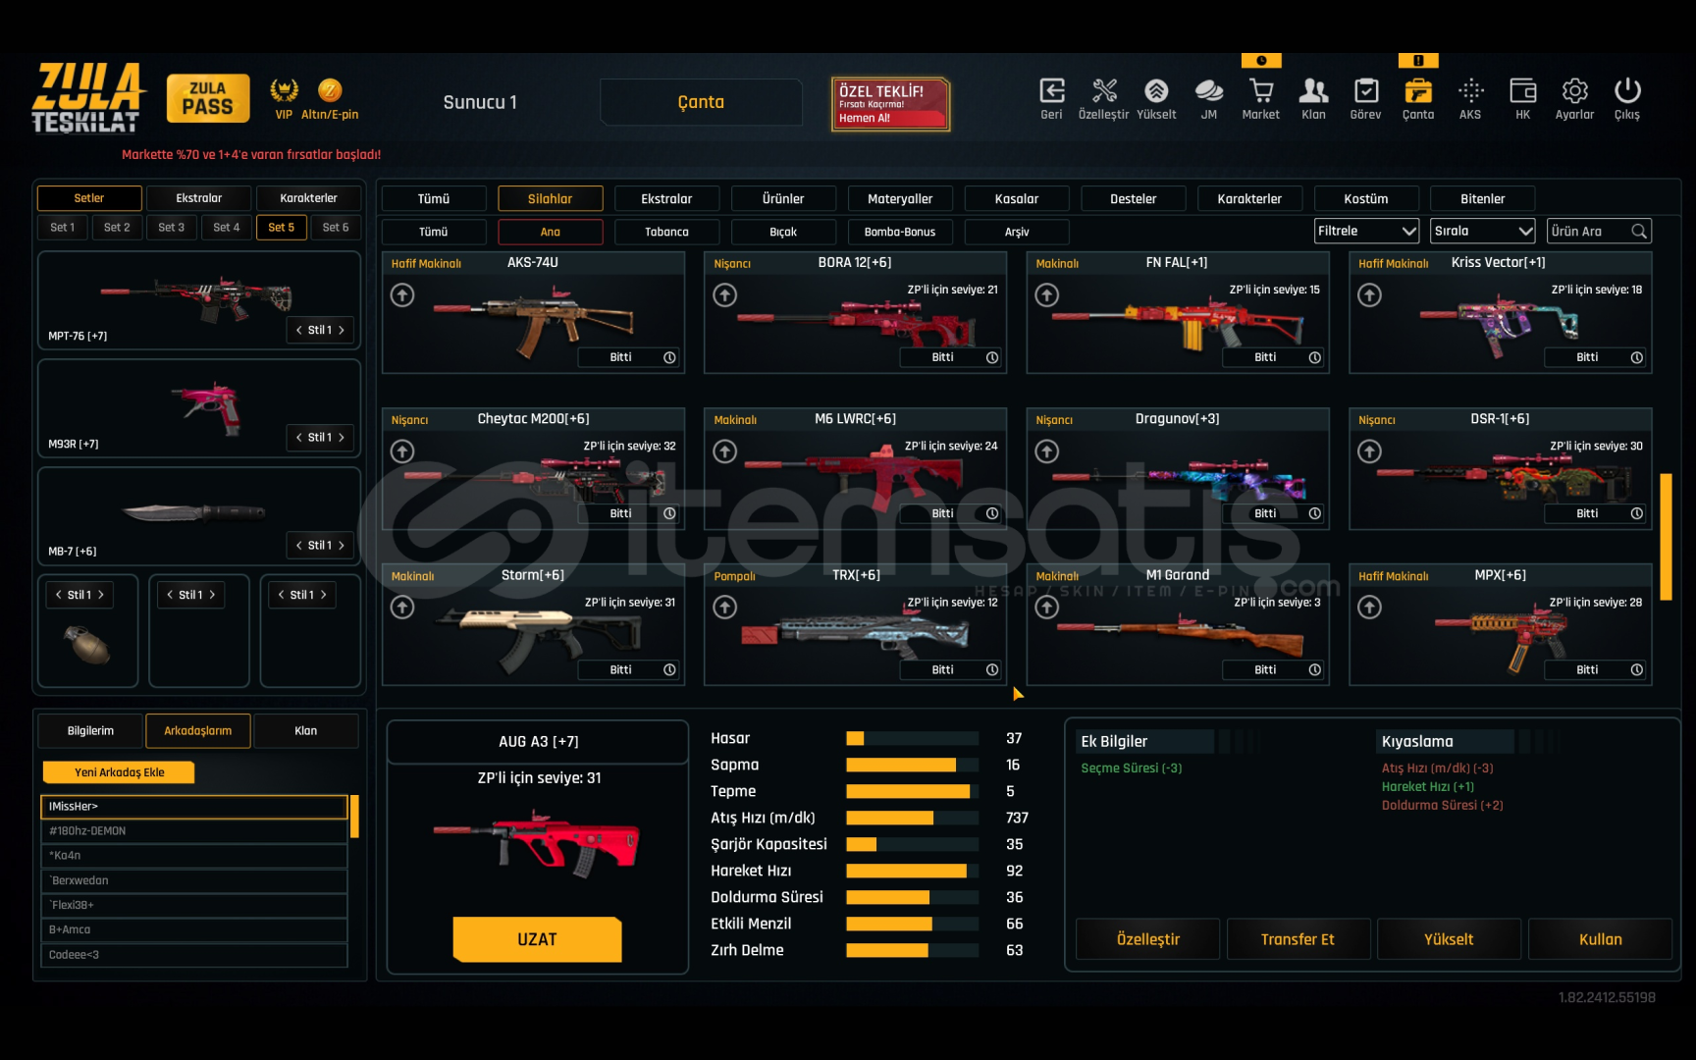Select friend #180hz-DEMON in list
1696x1060 pixels.
194,831
